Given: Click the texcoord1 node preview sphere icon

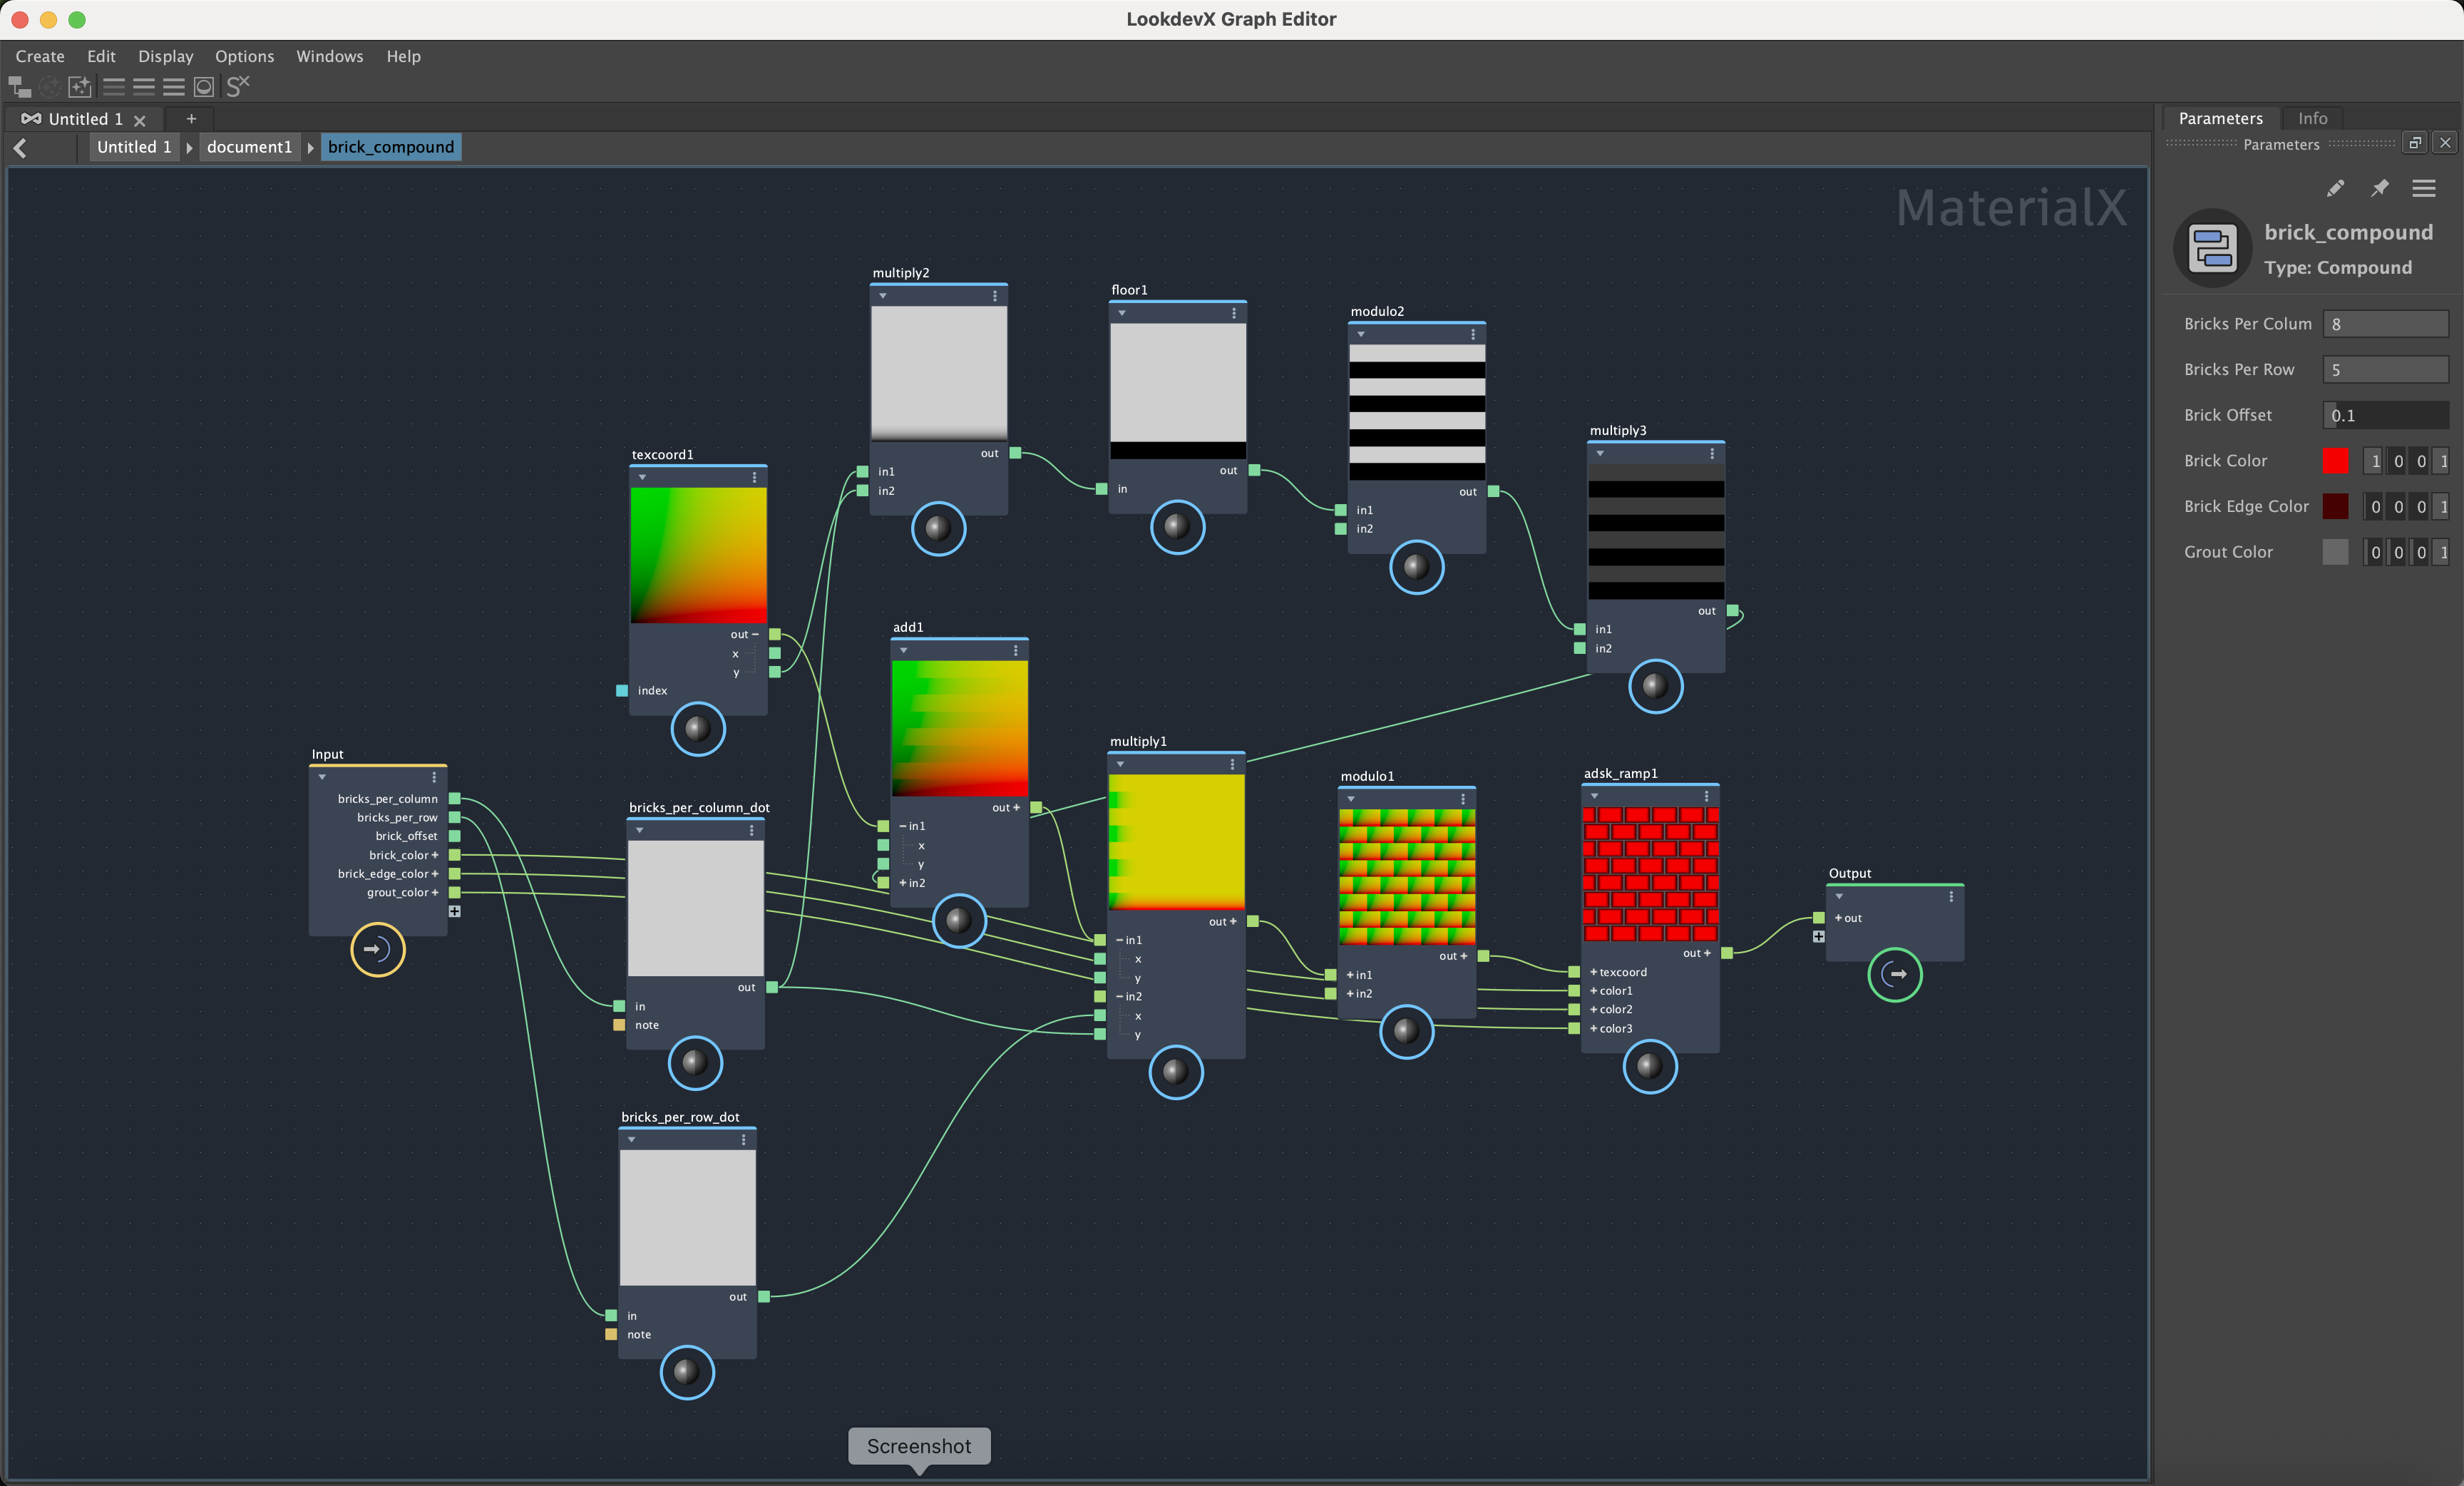Looking at the screenshot, I should [x=698, y=729].
